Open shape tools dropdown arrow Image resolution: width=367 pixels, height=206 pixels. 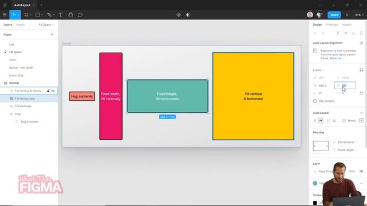coord(42,15)
